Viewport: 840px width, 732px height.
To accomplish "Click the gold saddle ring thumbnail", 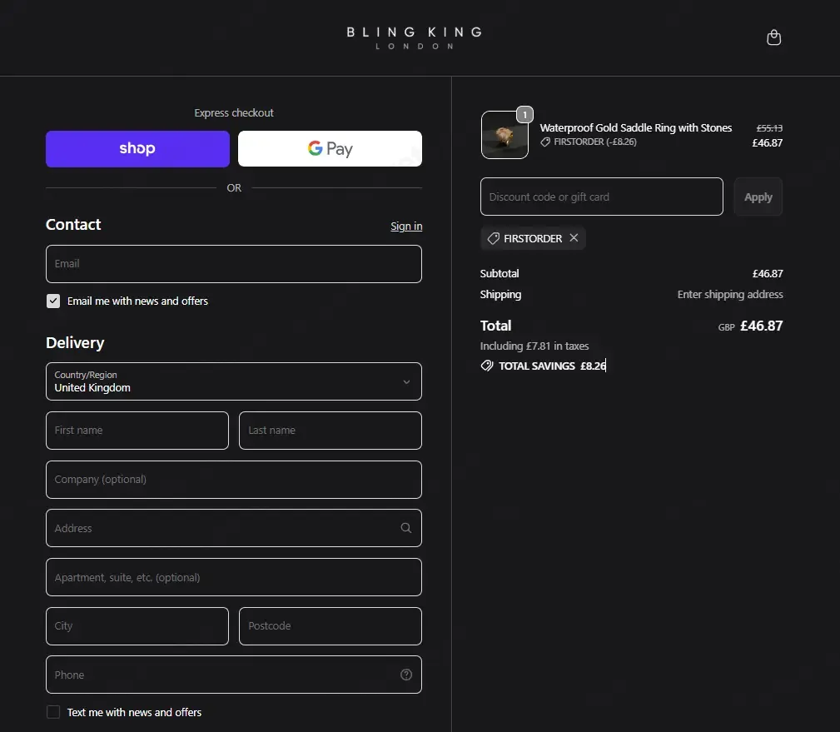I will [504, 135].
